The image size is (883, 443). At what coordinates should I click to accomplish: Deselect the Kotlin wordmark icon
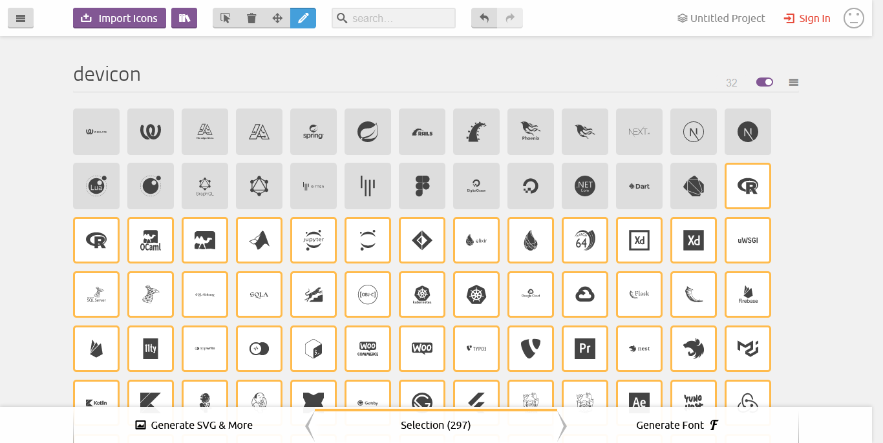pyautogui.click(x=96, y=394)
